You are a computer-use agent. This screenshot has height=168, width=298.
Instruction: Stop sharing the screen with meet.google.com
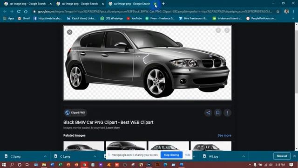coord(171,155)
